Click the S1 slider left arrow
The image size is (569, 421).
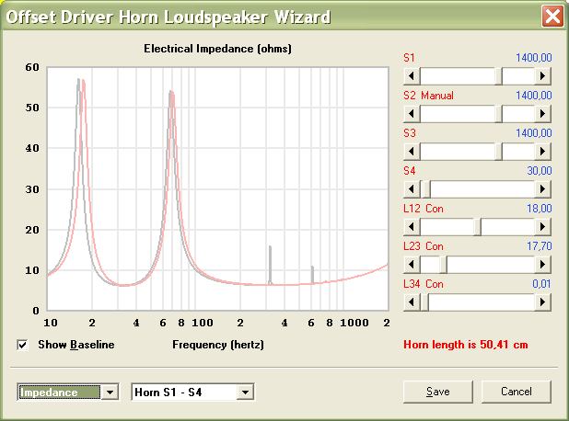click(x=412, y=76)
